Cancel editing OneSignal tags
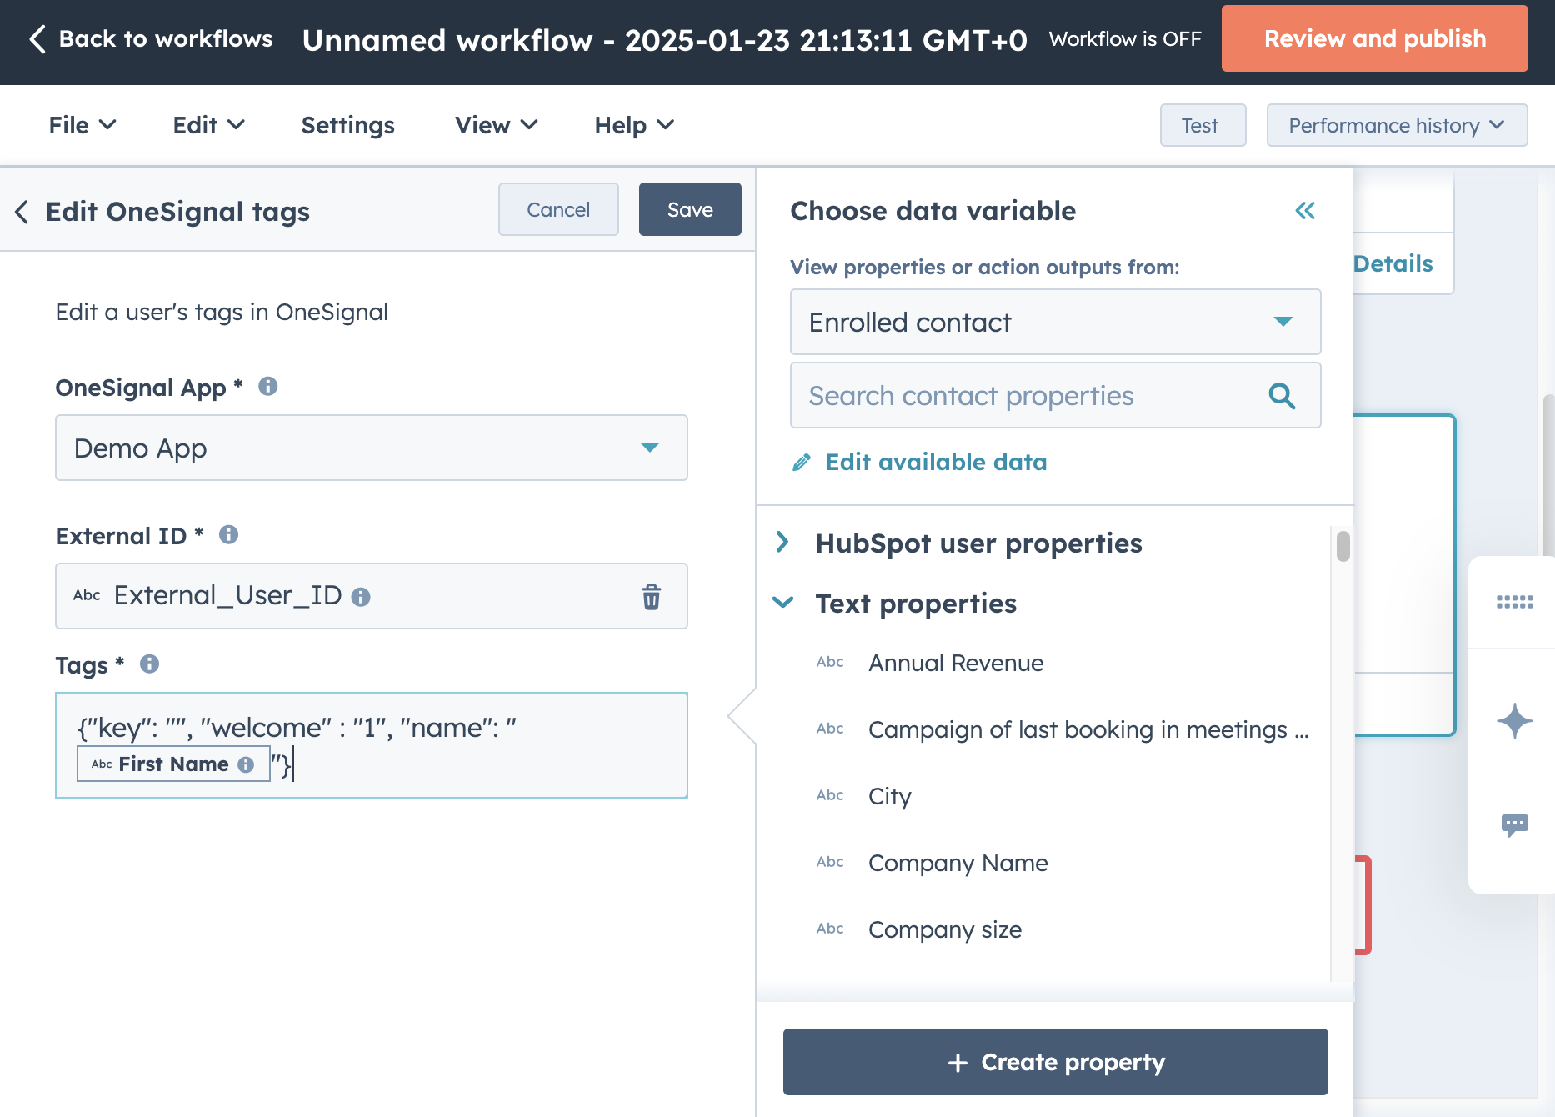This screenshot has height=1117, width=1555. coord(558,209)
